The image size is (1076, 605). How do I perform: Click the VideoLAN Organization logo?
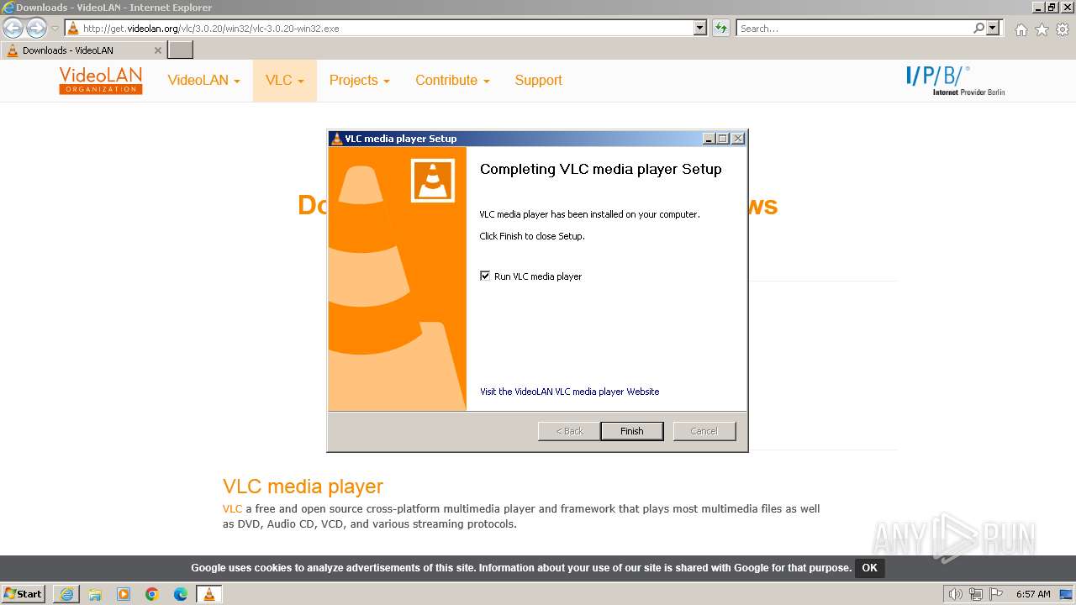(x=101, y=81)
